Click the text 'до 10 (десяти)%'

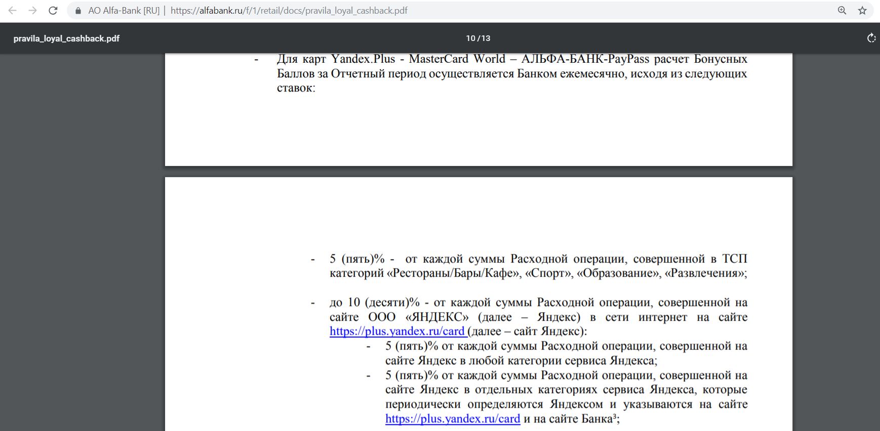click(x=375, y=303)
